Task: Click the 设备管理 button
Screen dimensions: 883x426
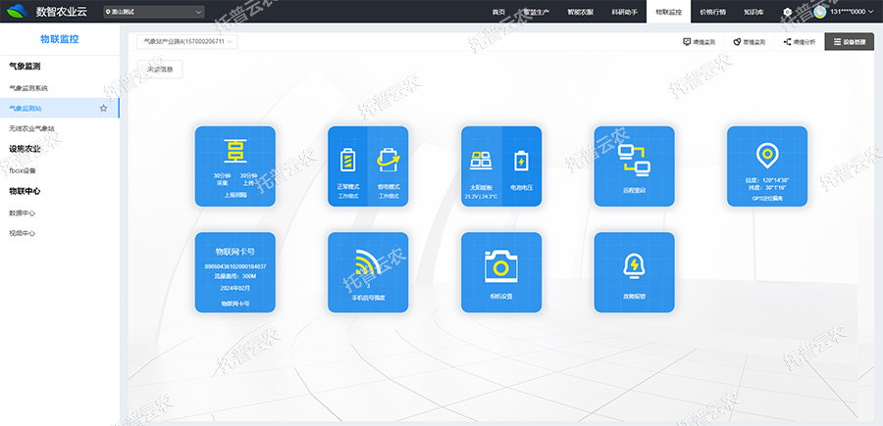Action: pyautogui.click(x=849, y=42)
